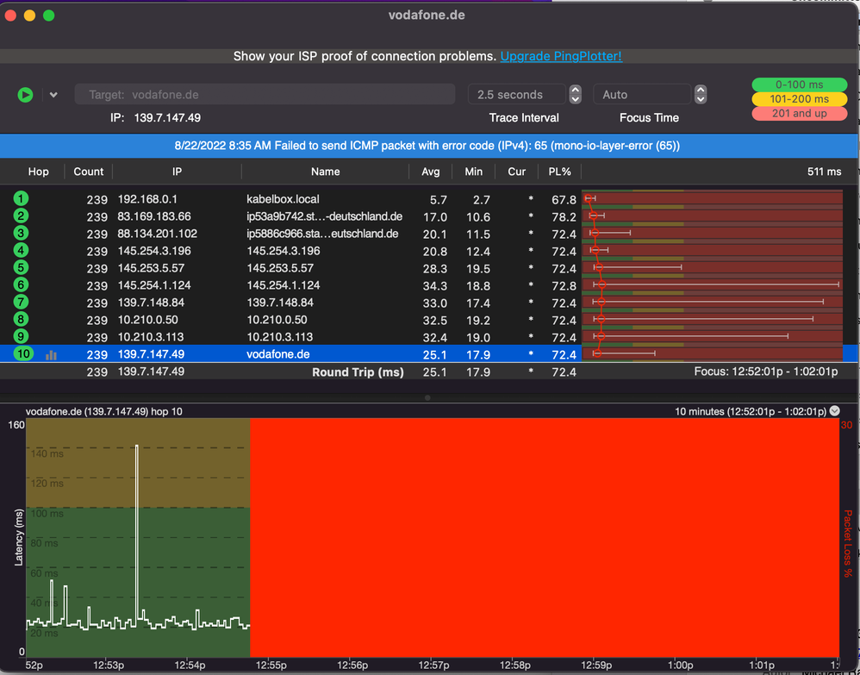Click the Hop column header
This screenshot has width=860, height=675.
point(39,172)
